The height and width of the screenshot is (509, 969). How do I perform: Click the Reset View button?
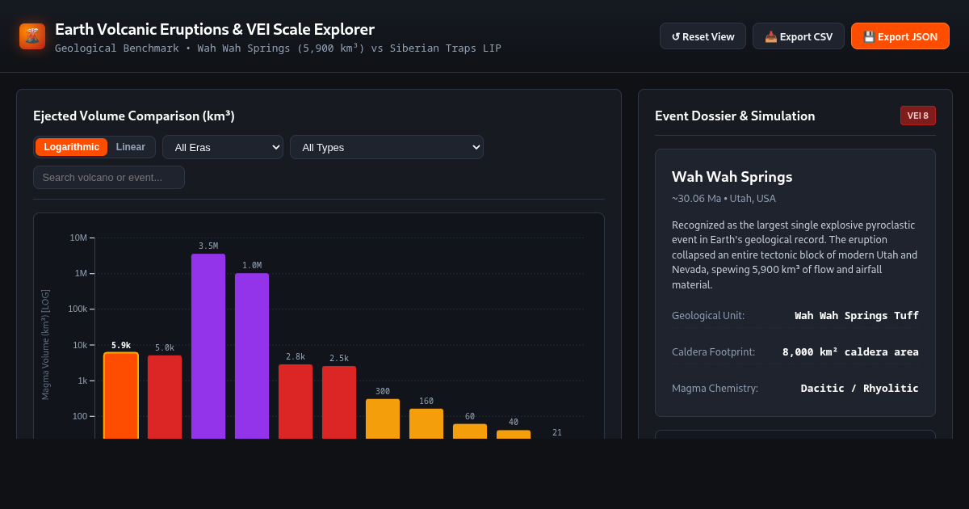click(703, 36)
